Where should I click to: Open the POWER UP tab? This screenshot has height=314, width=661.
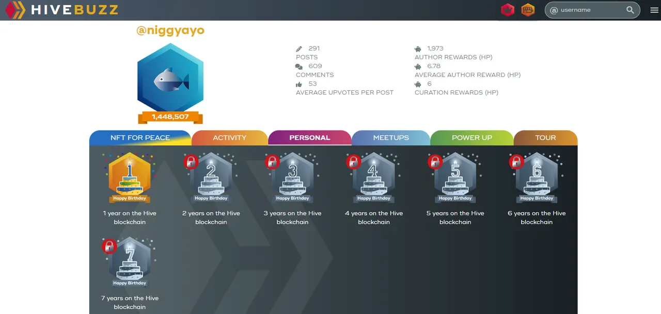472,138
